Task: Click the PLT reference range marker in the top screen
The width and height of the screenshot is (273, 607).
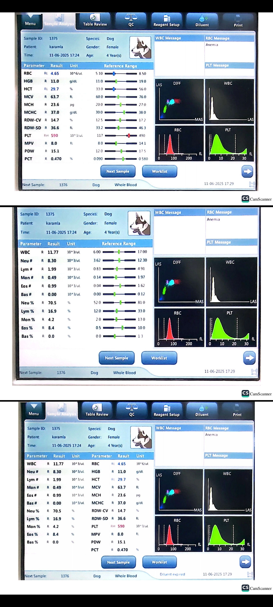Action: 129,136
